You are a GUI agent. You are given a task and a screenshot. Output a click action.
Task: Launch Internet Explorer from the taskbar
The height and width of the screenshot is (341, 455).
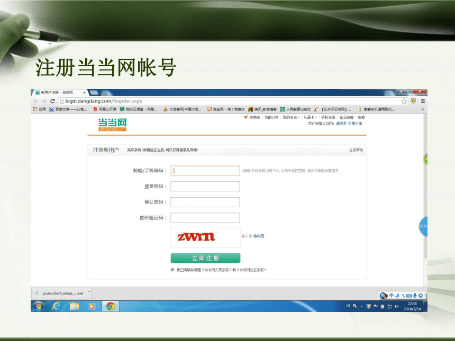click(56, 306)
